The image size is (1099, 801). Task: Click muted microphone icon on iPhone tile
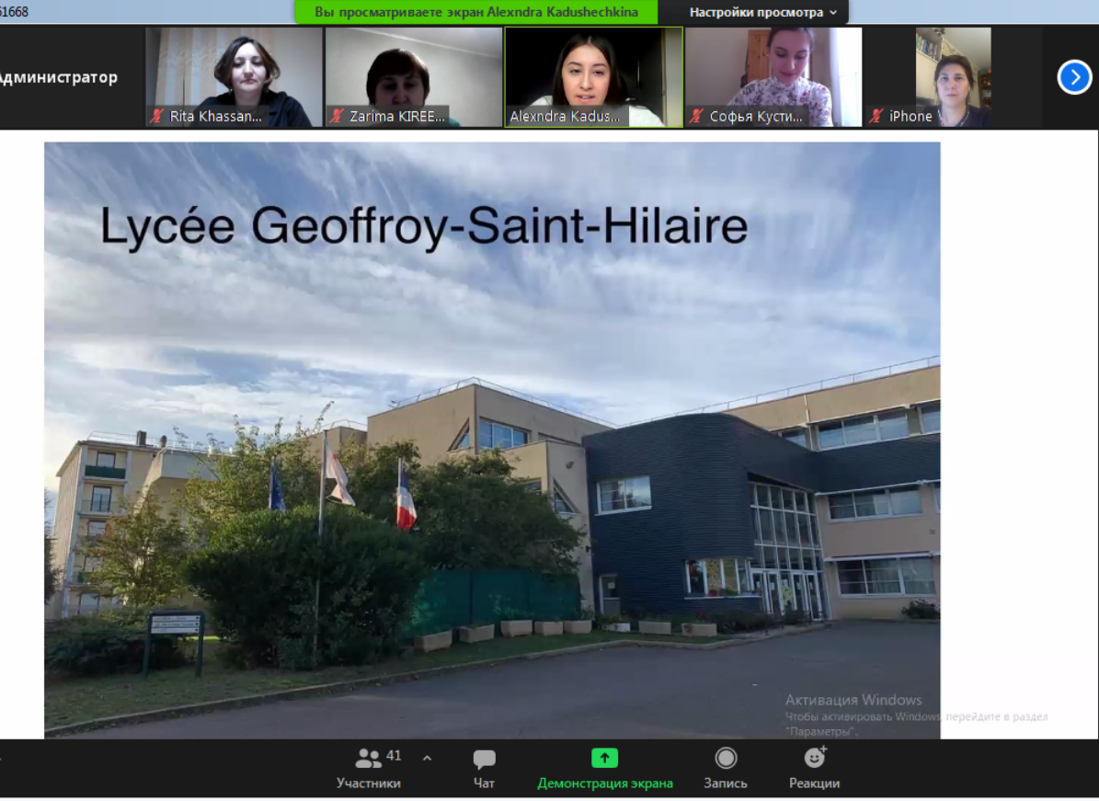[876, 116]
